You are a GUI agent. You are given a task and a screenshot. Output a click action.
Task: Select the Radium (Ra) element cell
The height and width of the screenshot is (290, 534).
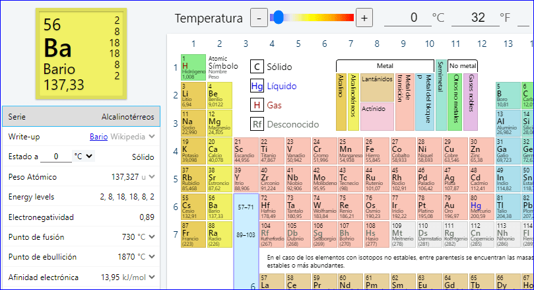[x=220, y=235]
